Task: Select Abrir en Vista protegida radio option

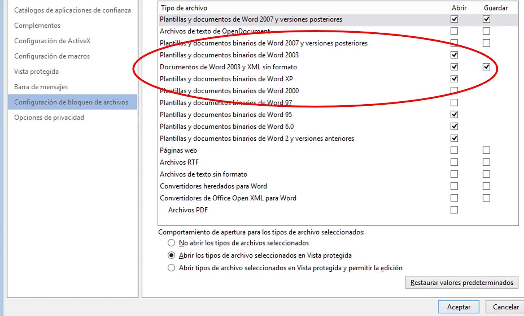Action: [171, 255]
